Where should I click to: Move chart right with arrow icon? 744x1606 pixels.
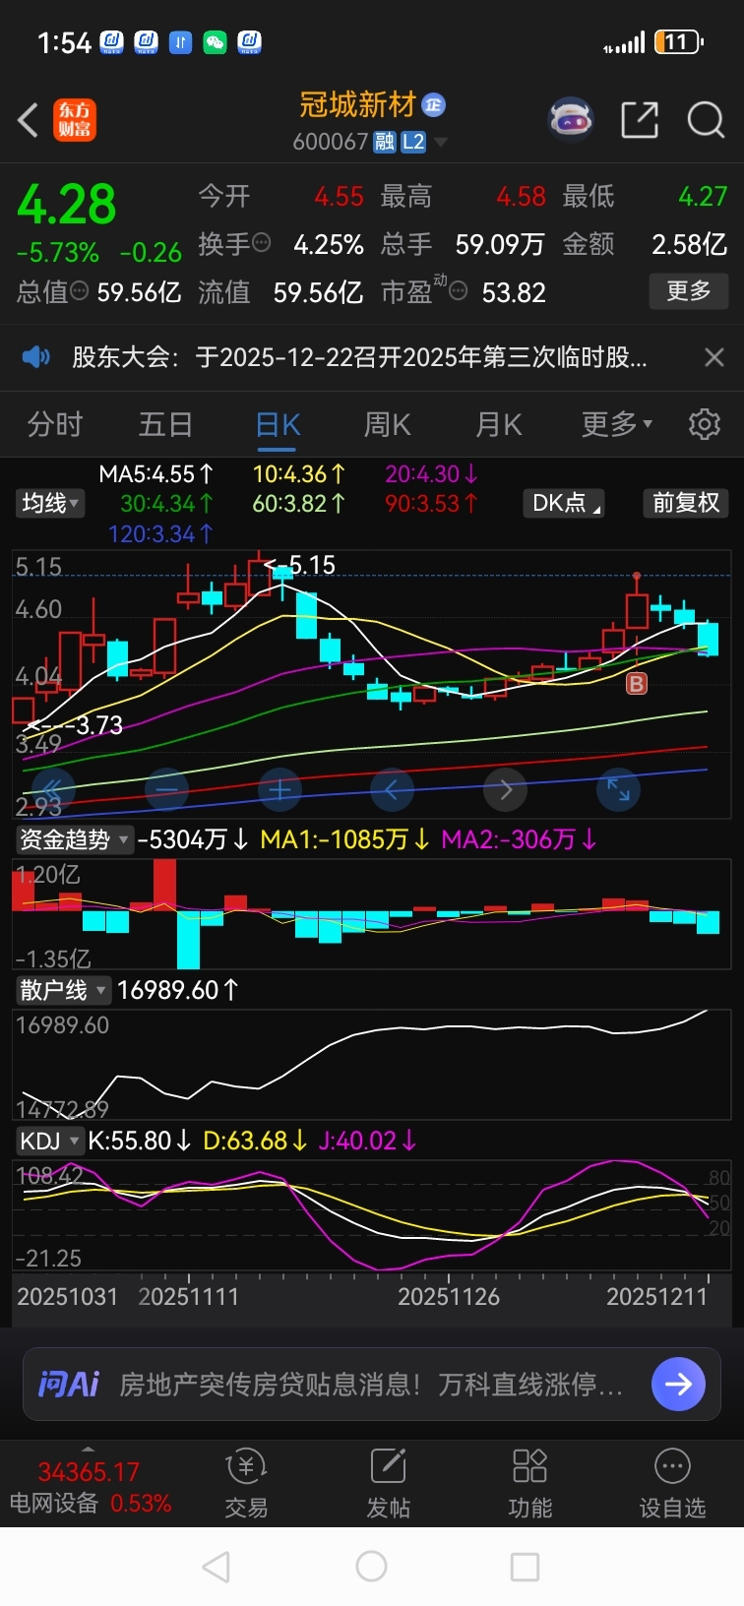506,789
